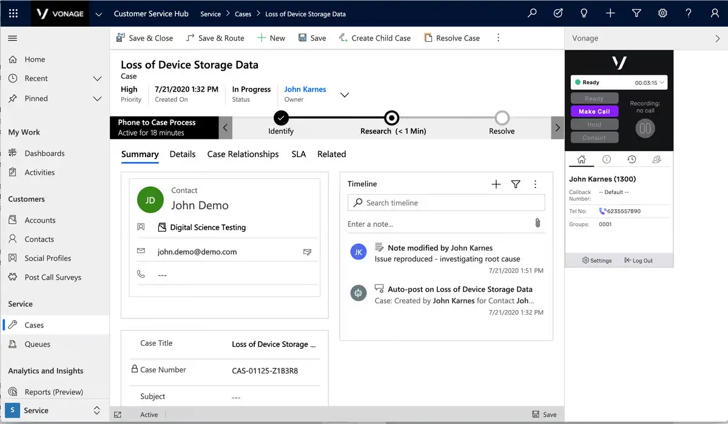Click Resolve Case in the command bar
This screenshot has height=424, width=728.
[452, 38]
